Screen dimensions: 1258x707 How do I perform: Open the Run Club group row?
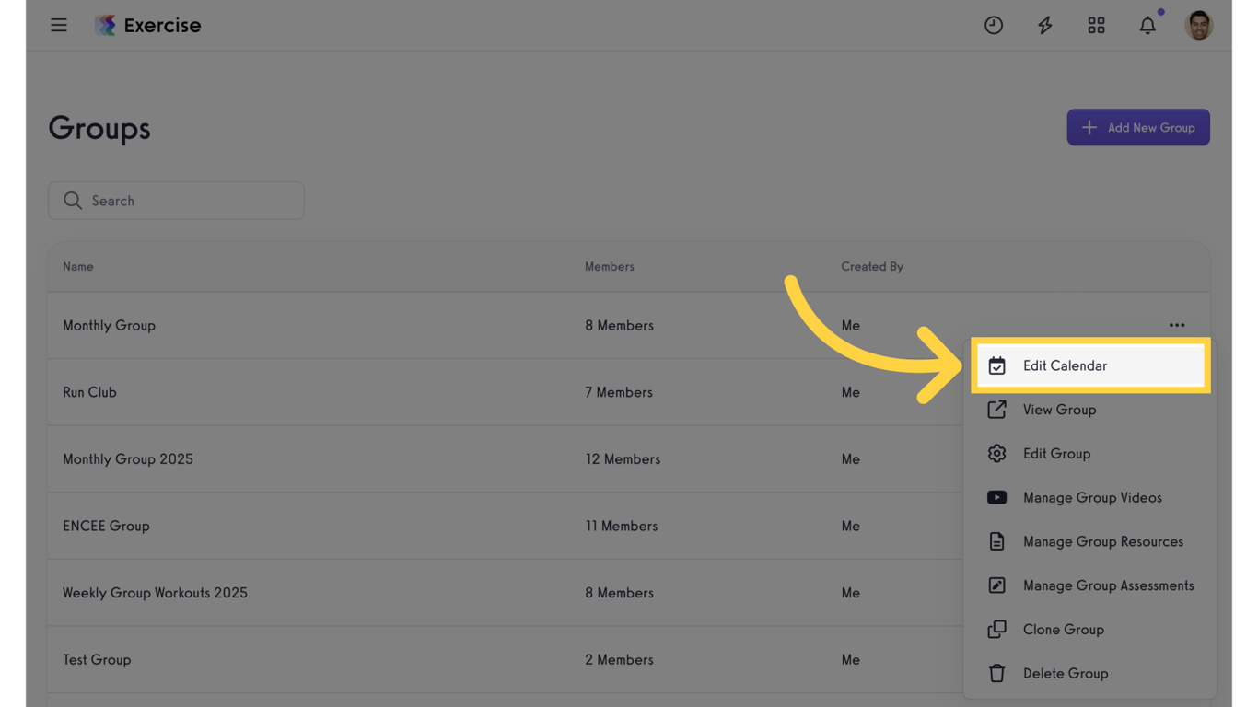click(90, 392)
